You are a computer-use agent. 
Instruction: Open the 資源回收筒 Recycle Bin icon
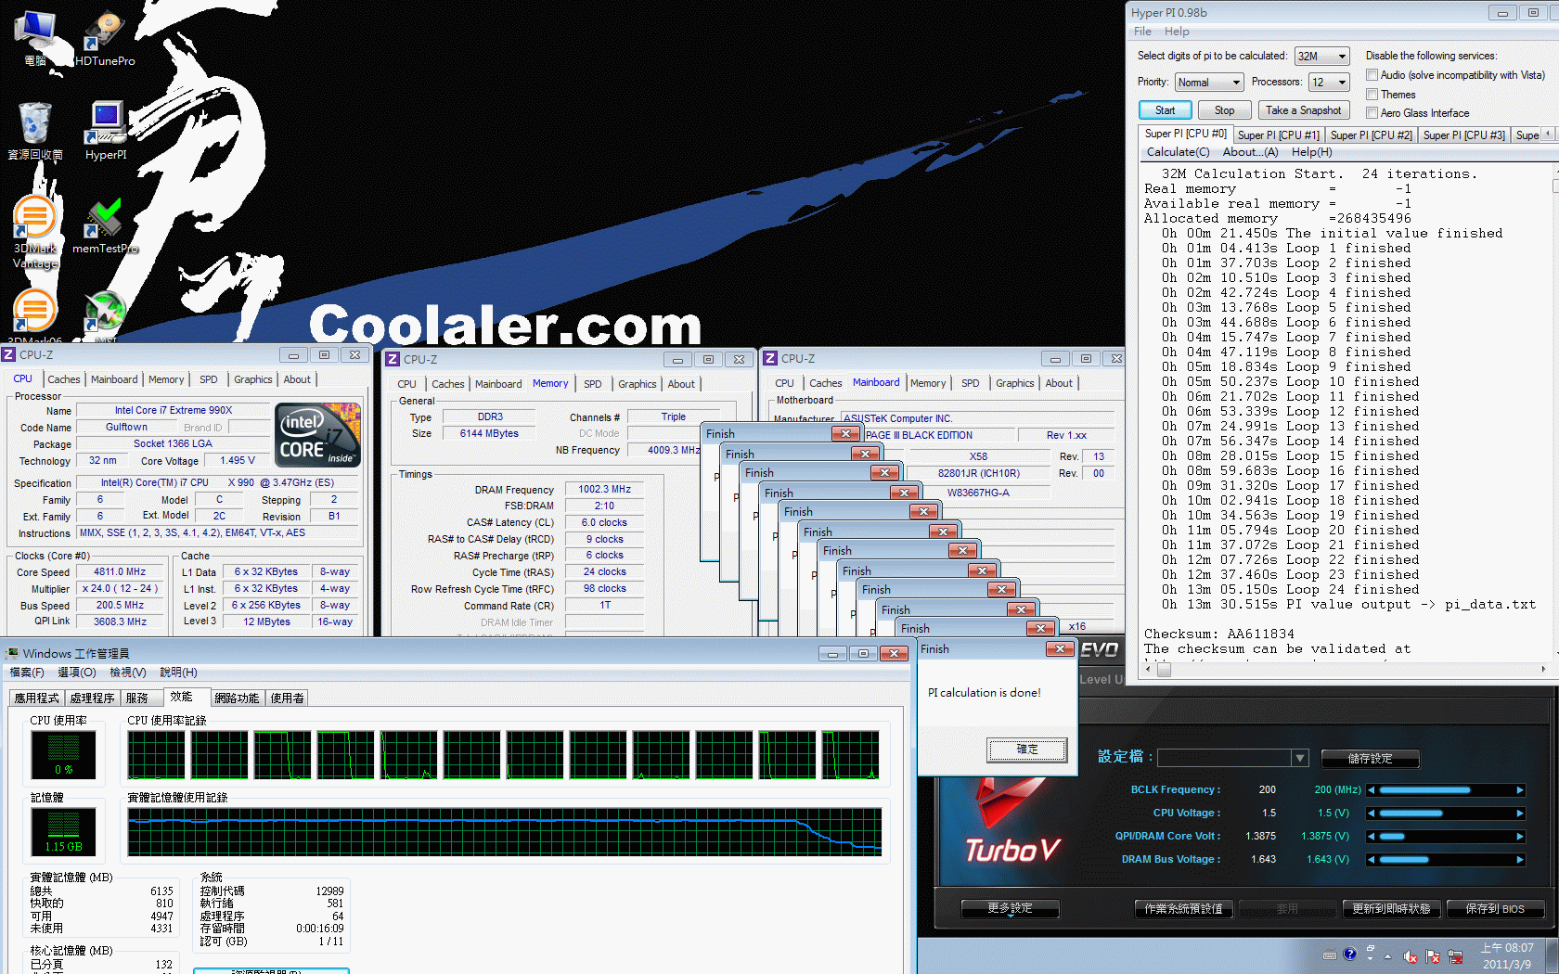[x=35, y=131]
